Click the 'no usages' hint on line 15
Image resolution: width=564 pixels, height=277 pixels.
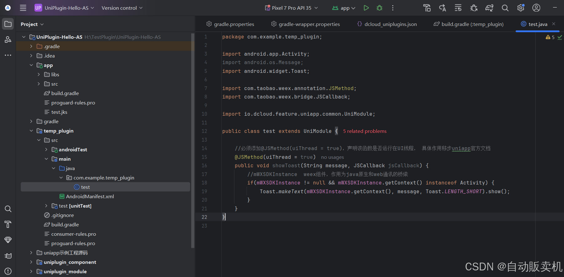coord(332,157)
